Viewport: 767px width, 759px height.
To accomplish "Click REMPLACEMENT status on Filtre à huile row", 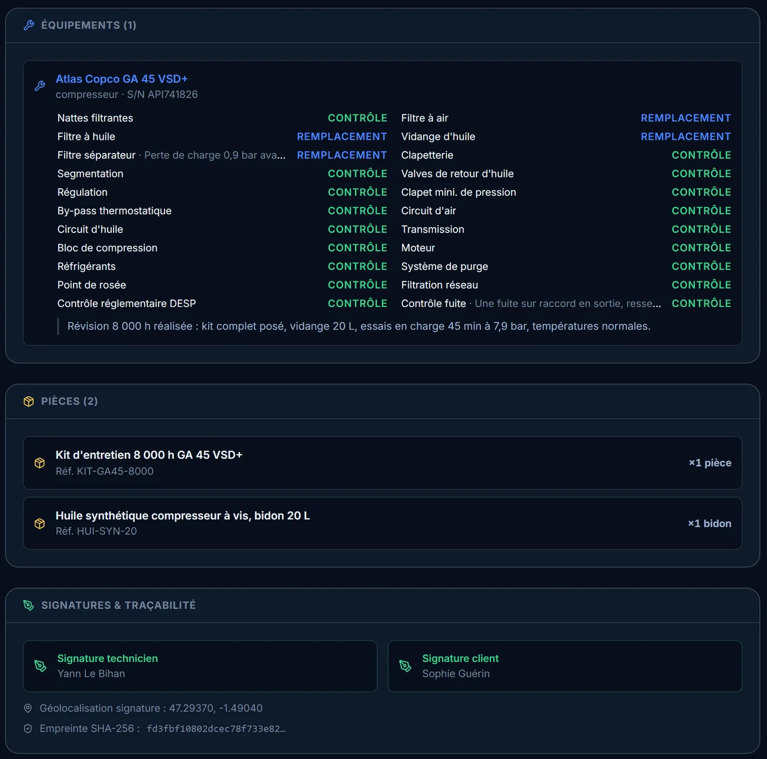I will click(x=342, y=136).
